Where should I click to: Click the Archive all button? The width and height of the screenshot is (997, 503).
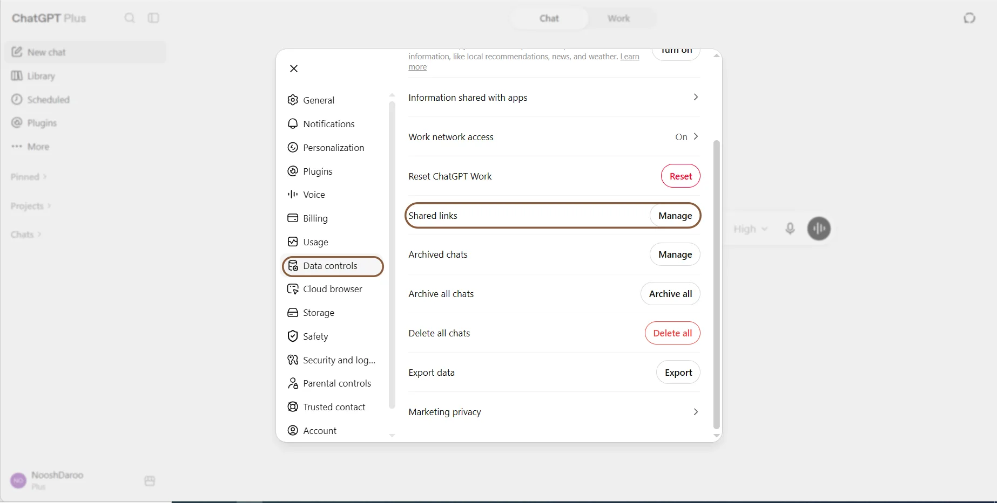[x=670, y=294]
